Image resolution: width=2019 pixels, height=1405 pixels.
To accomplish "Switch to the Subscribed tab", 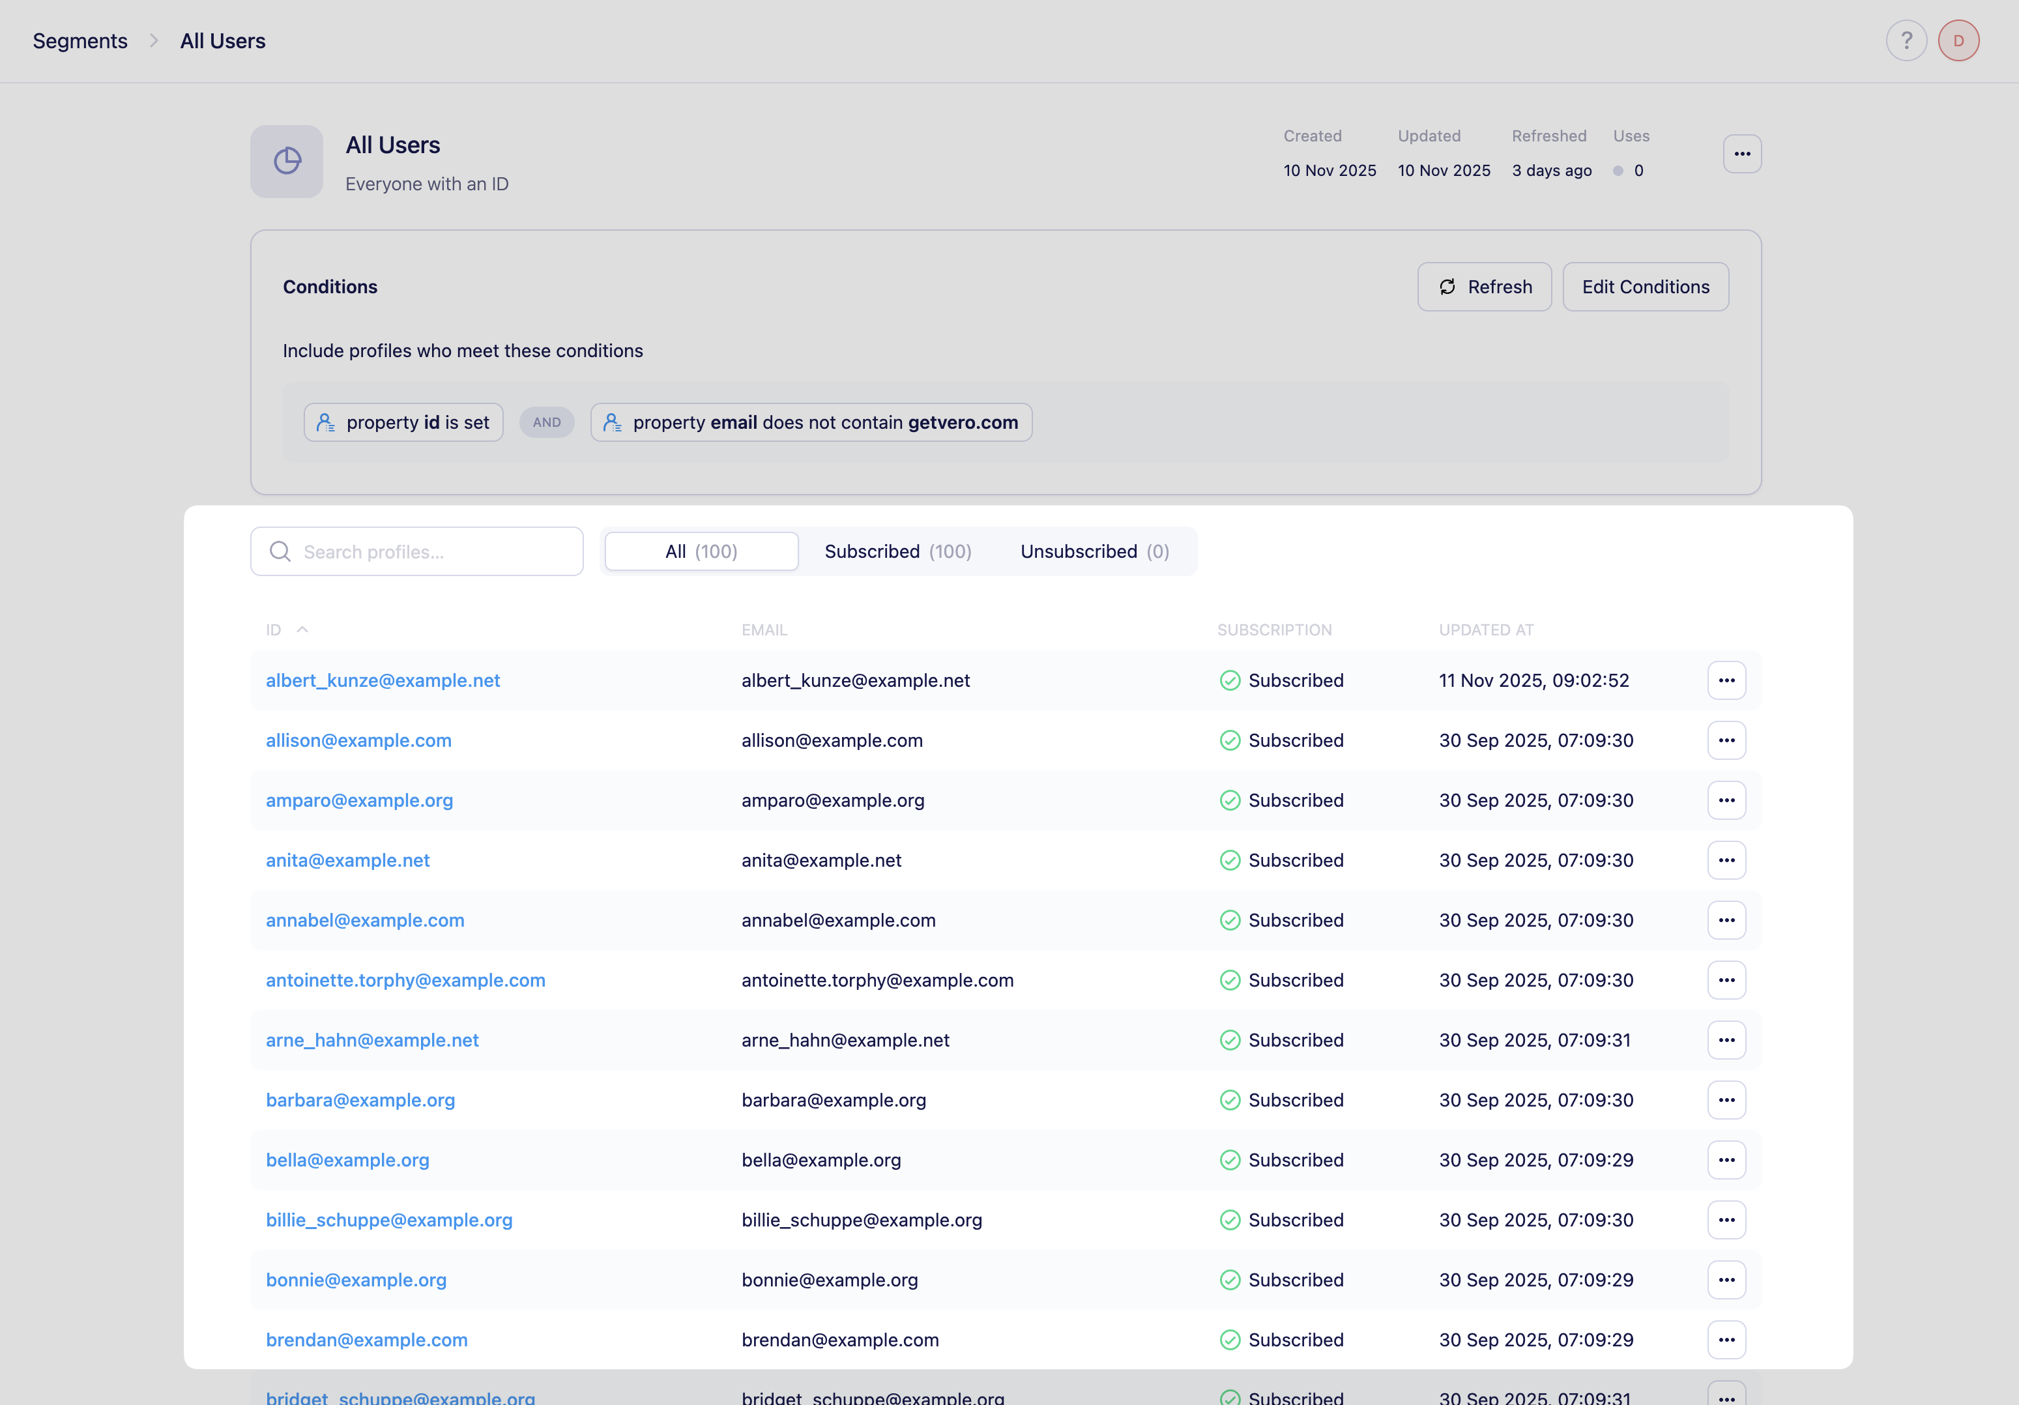I will click(897, 551).
